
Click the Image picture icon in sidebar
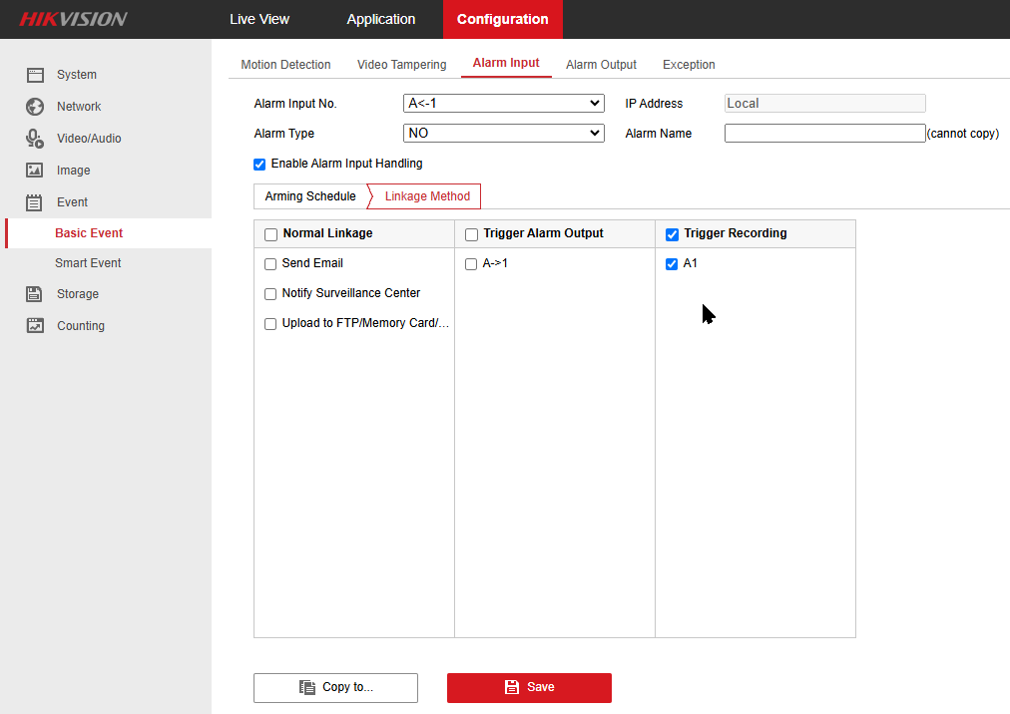pyautogui.click(x=35, y=171)
